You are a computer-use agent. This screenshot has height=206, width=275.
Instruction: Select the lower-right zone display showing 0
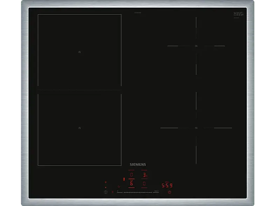coord(144,184)
